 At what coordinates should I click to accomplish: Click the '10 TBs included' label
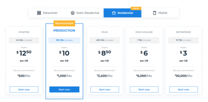(183, 40)
